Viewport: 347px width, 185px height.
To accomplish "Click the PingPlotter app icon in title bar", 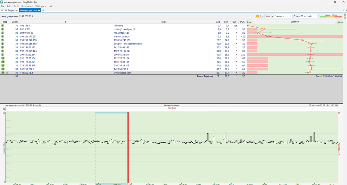I will tap(2, 2).
